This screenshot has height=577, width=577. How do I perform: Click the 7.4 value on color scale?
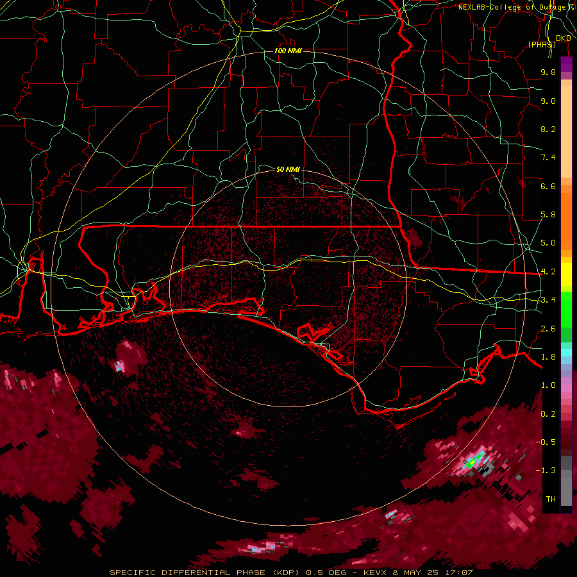click(x=548, y=158)
